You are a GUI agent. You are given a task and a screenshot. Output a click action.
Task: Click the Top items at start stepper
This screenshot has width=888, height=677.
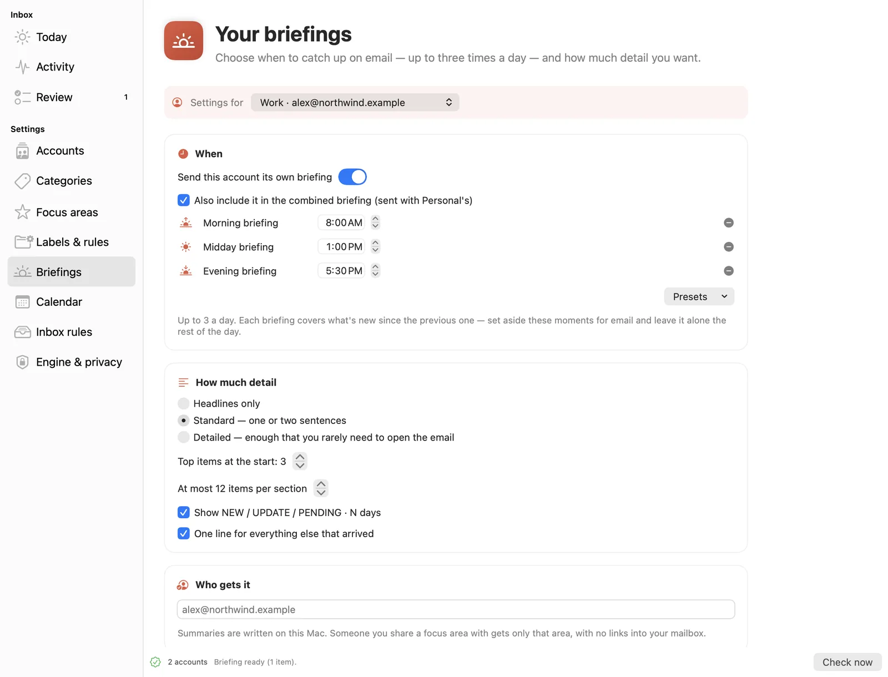point(300,461)
